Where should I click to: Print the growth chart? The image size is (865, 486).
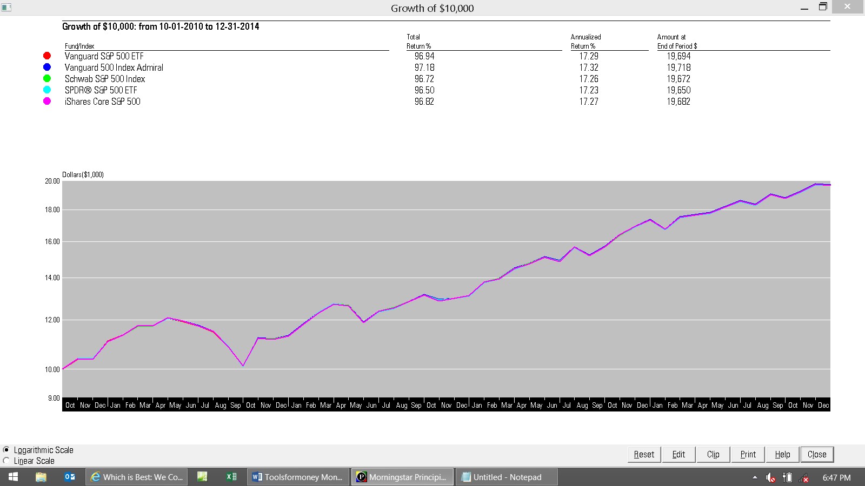(748, 454)
